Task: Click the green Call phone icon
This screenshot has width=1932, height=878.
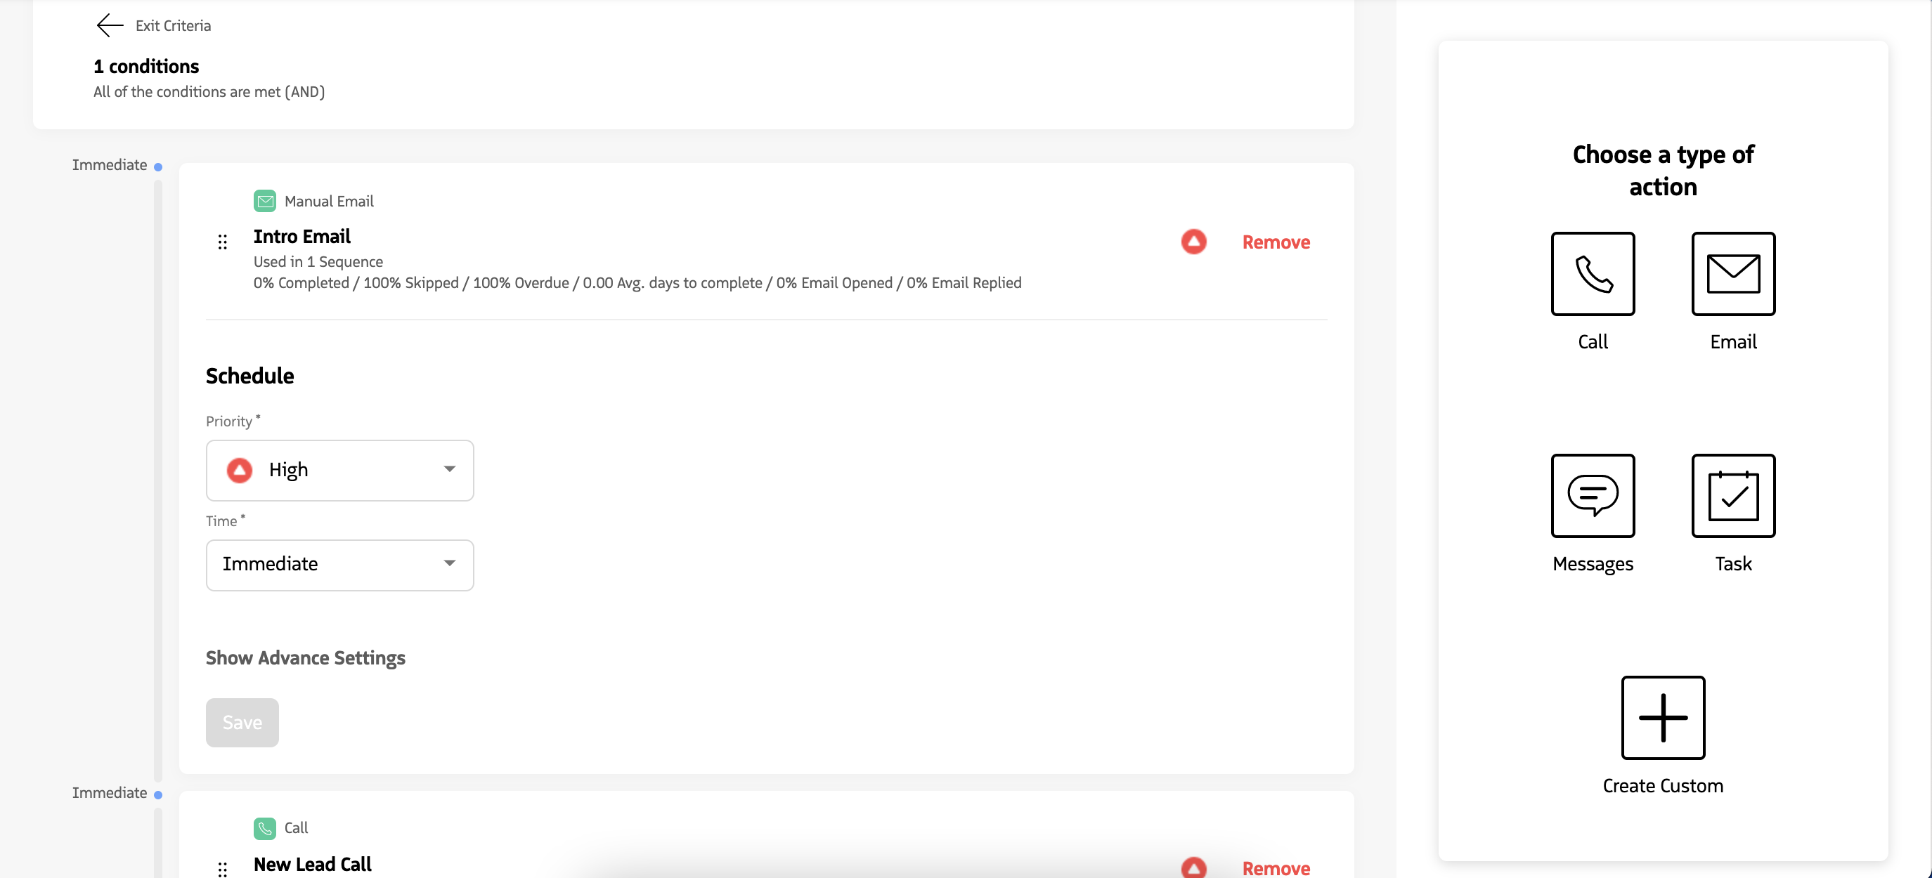Action: click(x=264, y=827)
